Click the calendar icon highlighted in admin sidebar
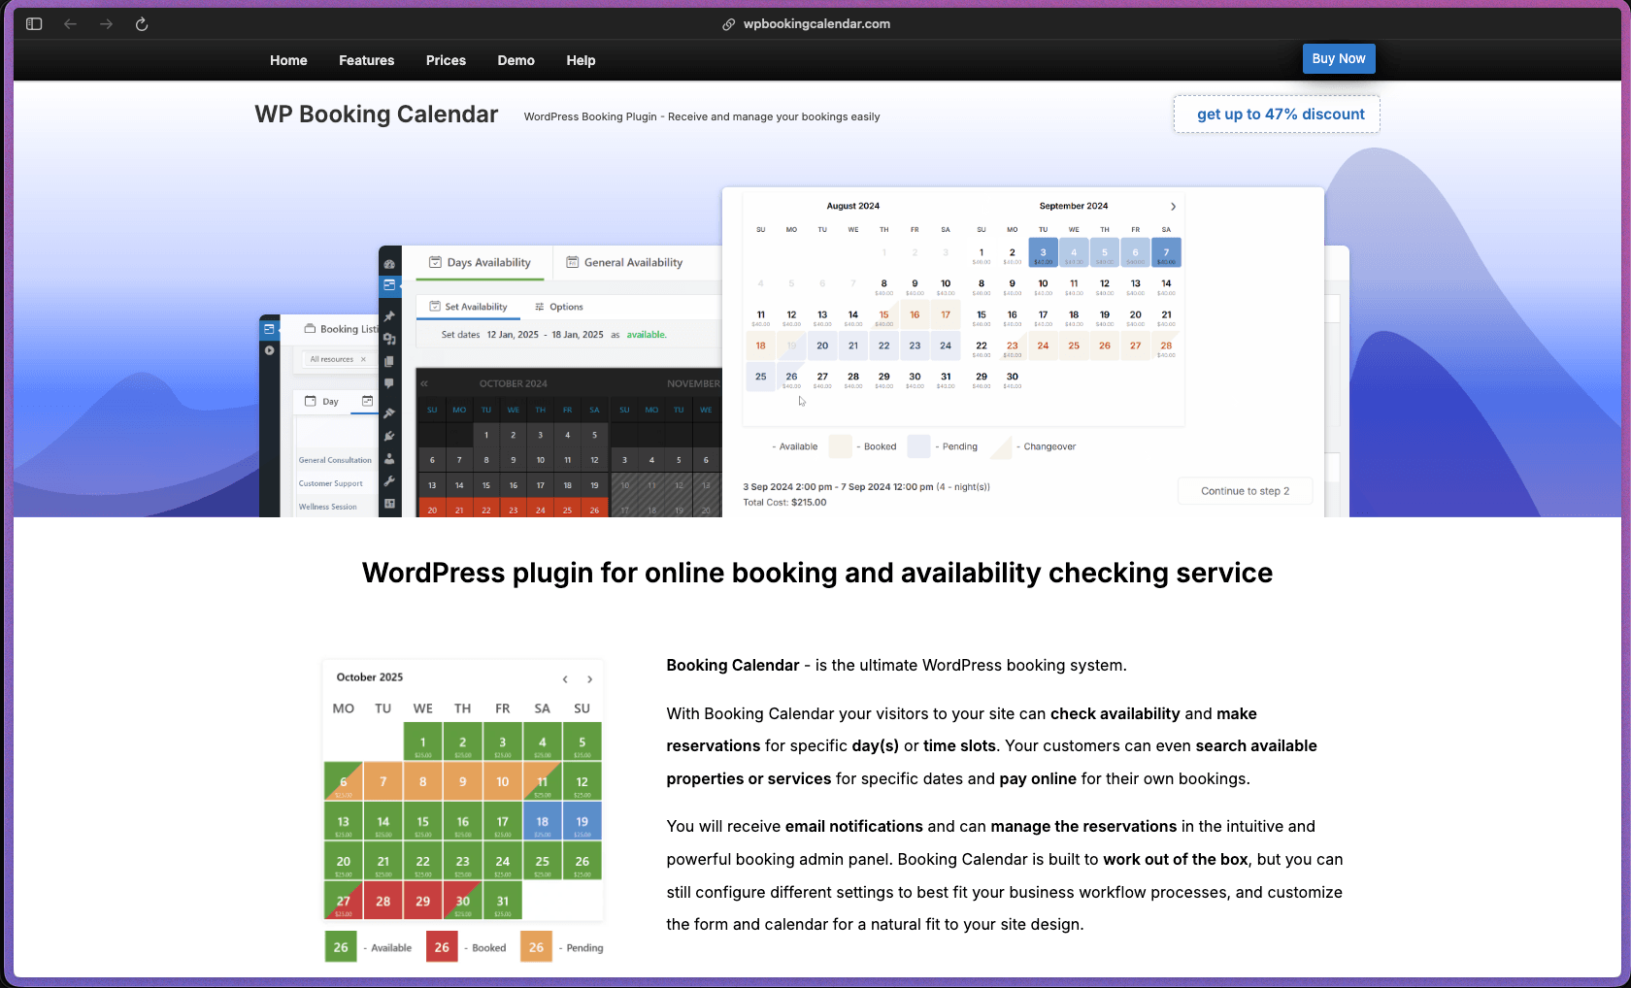This screenshot has height=988, width=1631. pyautogui.click(x=389, y=285)
